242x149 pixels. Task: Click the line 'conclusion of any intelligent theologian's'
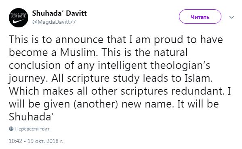coord(109,65)
